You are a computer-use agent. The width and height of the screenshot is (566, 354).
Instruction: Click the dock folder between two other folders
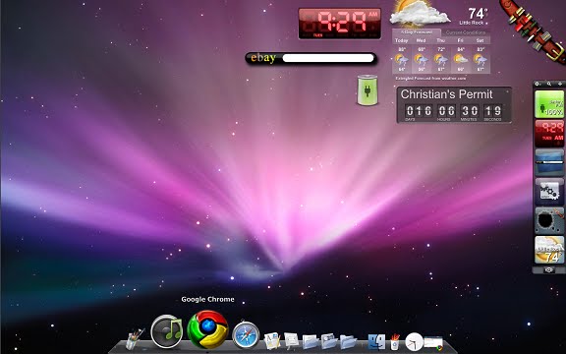329,341
